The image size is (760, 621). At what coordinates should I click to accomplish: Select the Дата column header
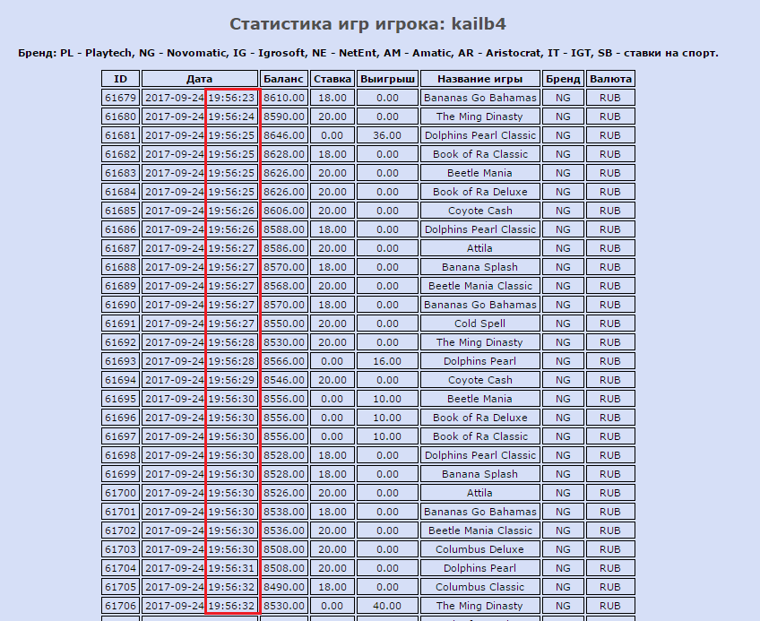point(200,79)
